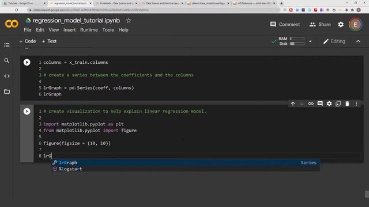
Task: Click the Disk usage bar
Action: pos(298,44)
